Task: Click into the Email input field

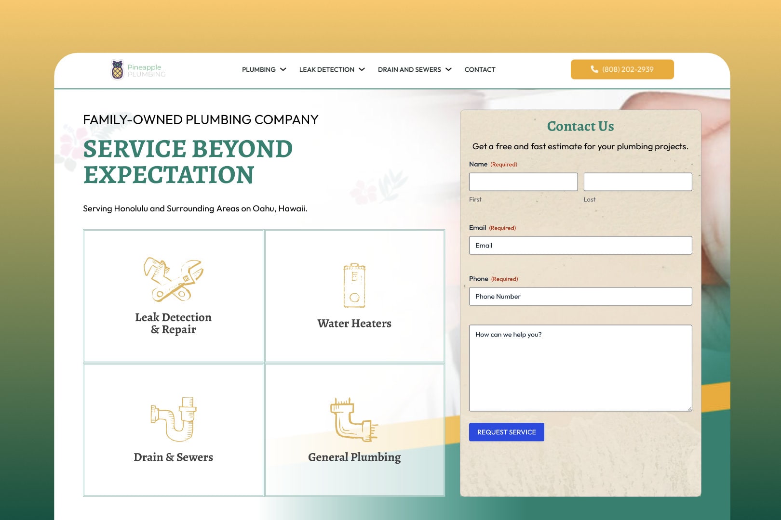Action: (x=580, y=246)
